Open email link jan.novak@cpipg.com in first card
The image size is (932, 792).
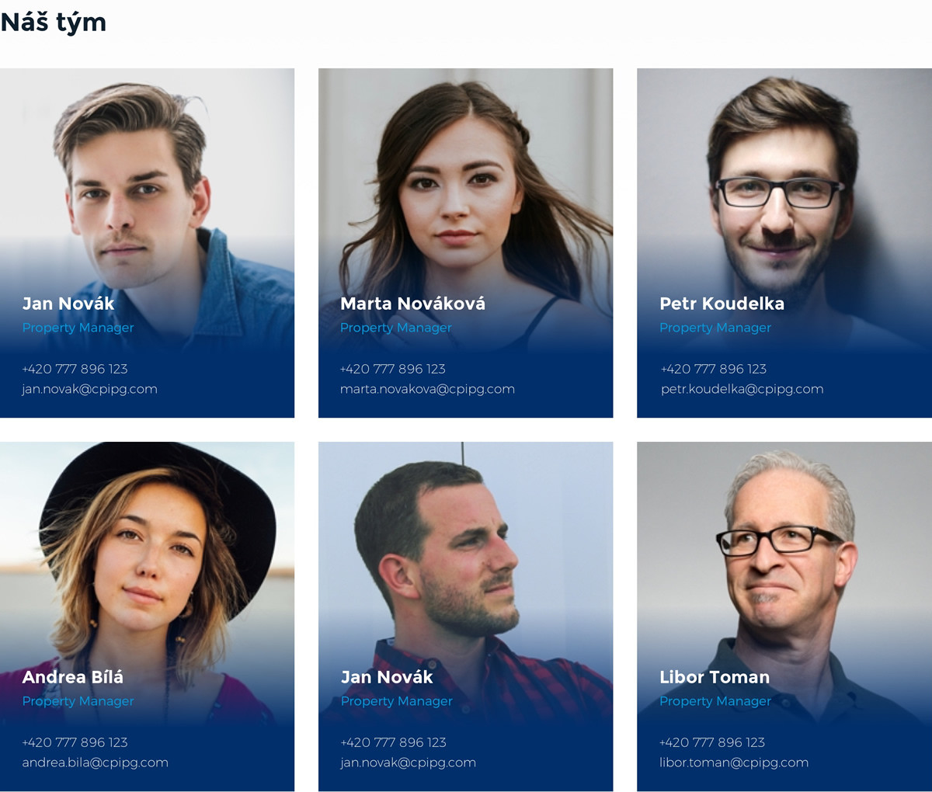[89, 389]
